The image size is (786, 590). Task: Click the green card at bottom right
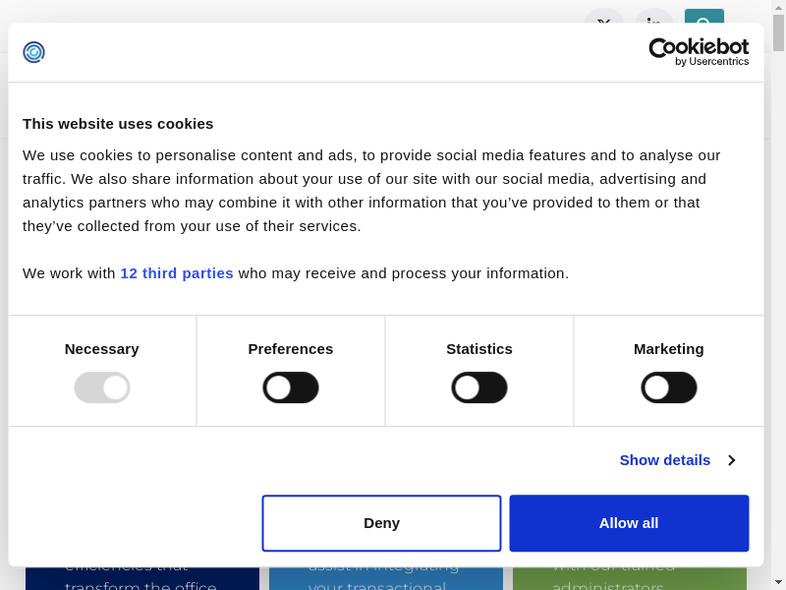pos(629,578)
